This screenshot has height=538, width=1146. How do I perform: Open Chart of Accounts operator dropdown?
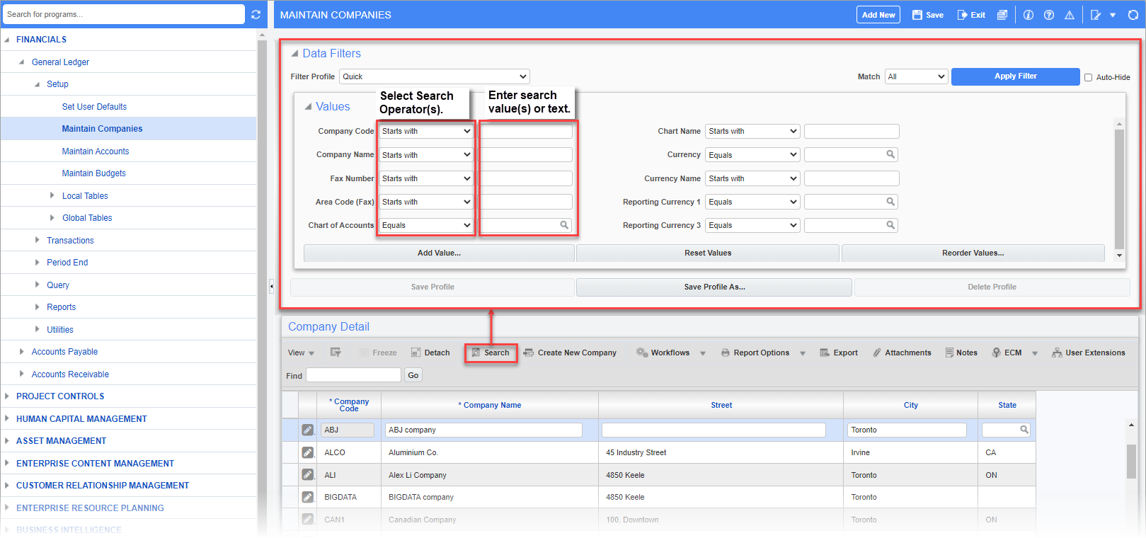pos(426,225)
